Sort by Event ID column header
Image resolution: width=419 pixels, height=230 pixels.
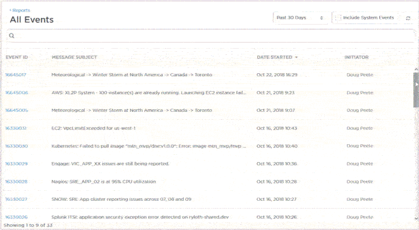(17, 57)
